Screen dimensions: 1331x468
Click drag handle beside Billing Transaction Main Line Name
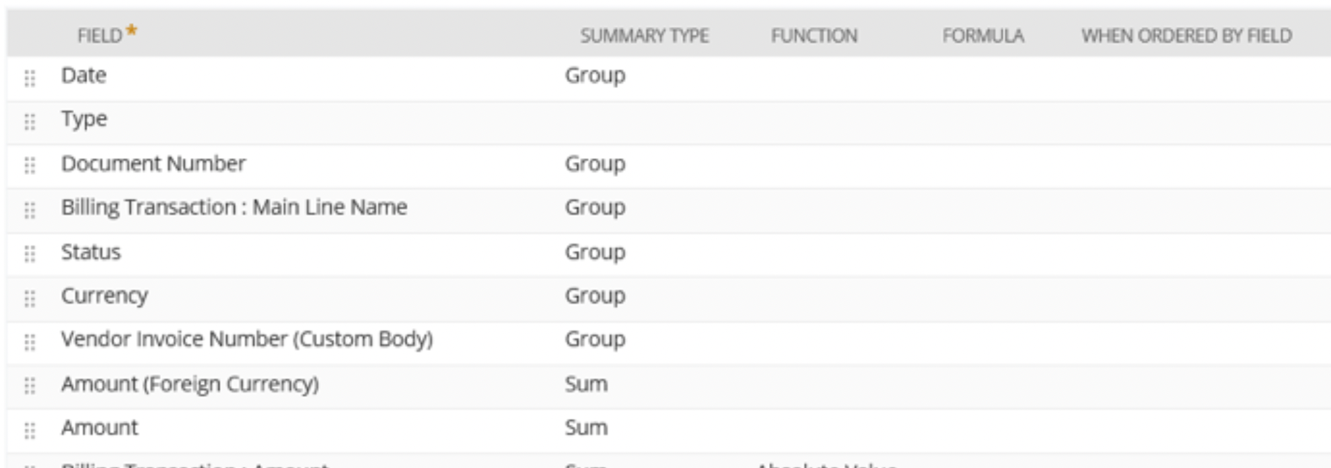(x=30, y=210)
